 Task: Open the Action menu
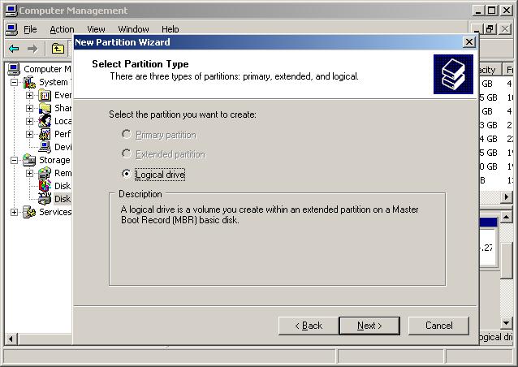[62, 29]
